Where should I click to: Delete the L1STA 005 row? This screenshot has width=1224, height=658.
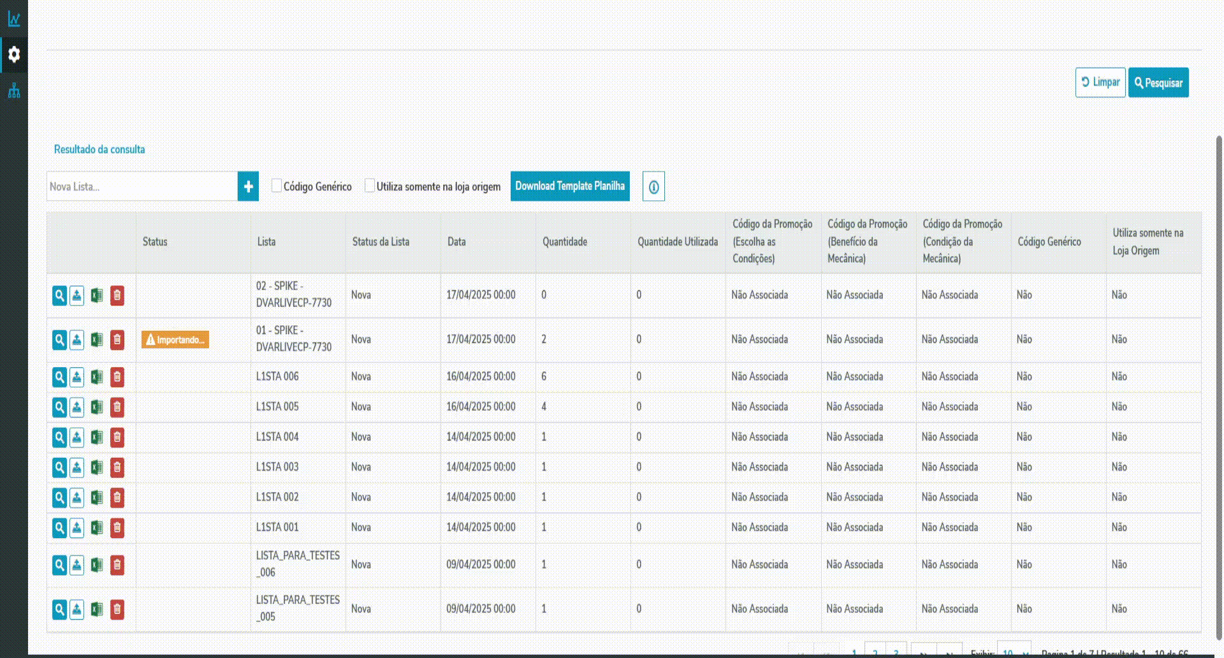click(117, 407)
